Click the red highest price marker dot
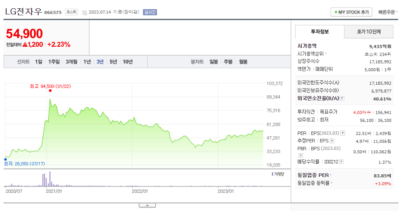This screenshot has height=211, width=403. pyautogui.click(x=50, y=91)
